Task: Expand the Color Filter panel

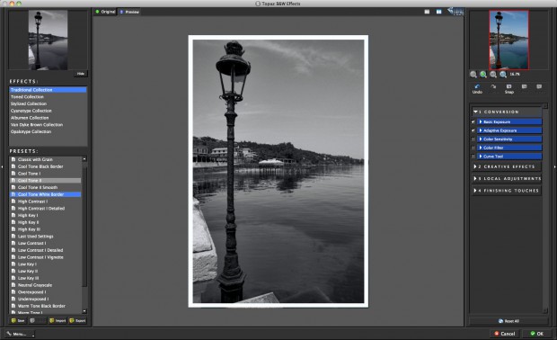Action: (509, 148)
